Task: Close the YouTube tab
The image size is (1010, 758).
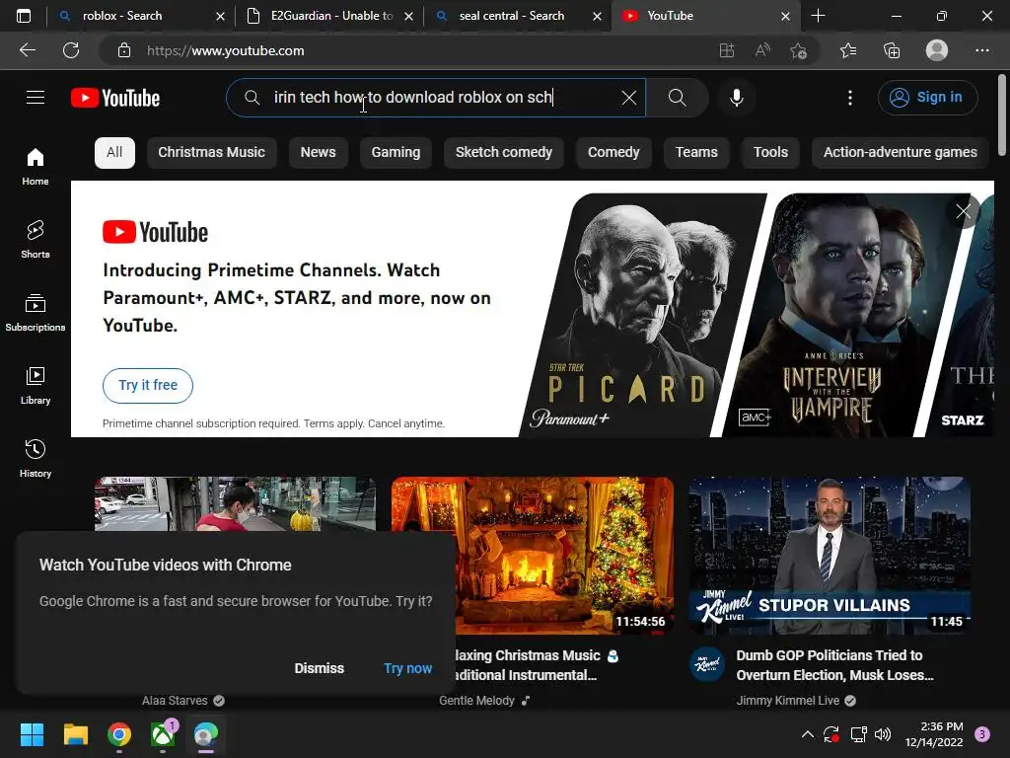Action: tap(785, 16)
